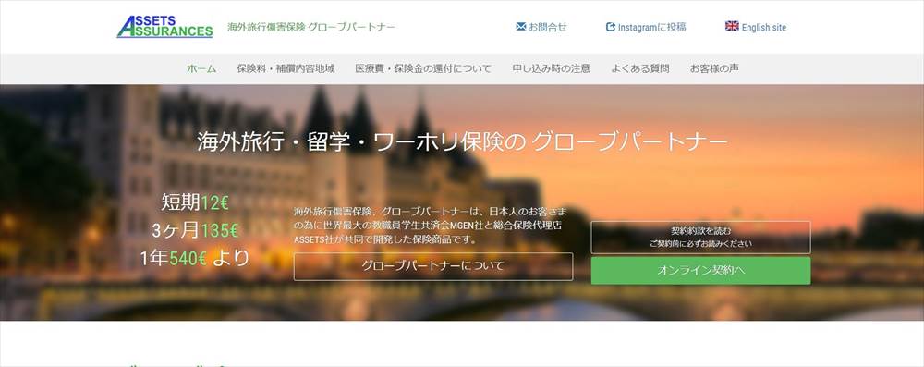Click the グローブパートナーについて button
Image resolution: width=924 pixels, height=367 pixels.
click(x=433, y=266)
